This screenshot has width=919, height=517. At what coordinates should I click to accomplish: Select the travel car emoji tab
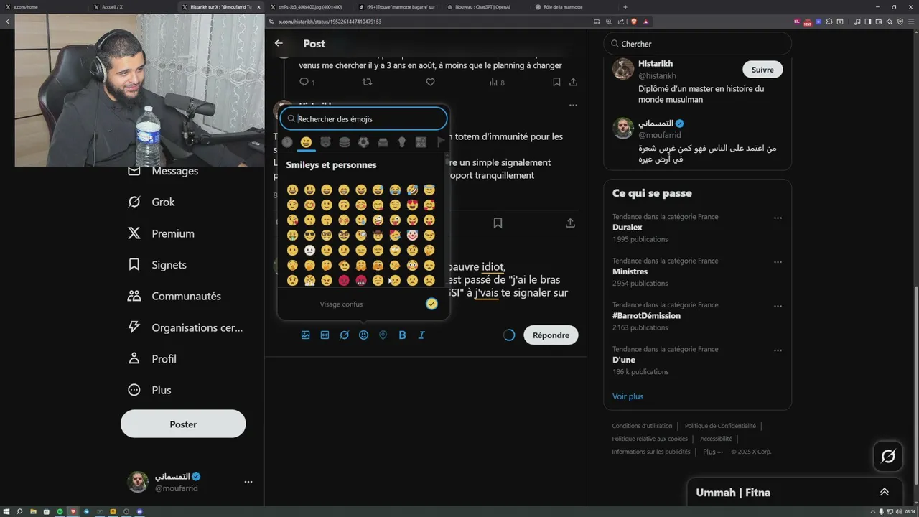click(x=383, y=142)
